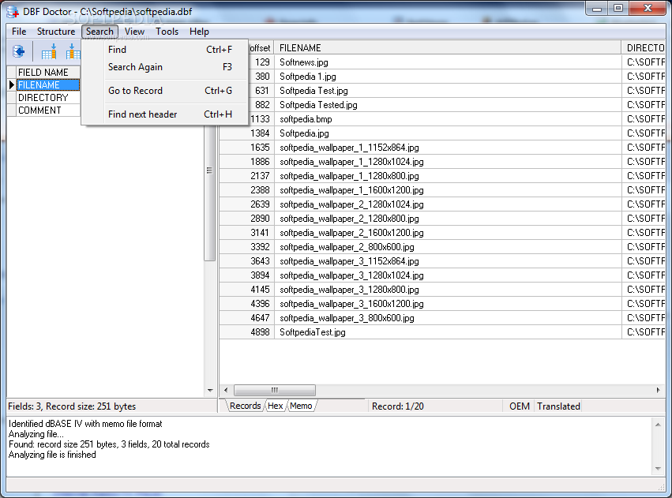Click the OEM status bar indicator
Viewport: 672px width, 498px height.
(x=519, y=406)
